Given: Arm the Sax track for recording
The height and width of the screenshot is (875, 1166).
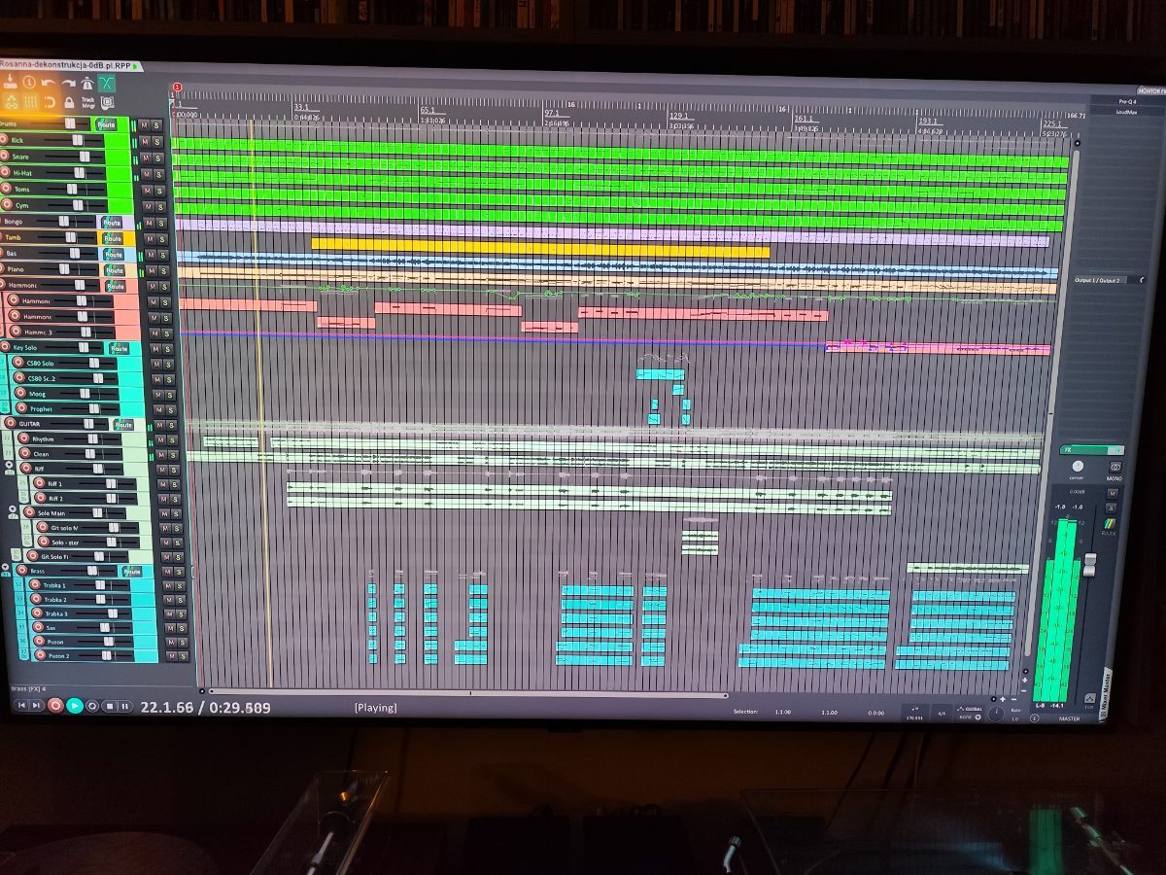Looking at the screenshot, I should click(38, 627).
